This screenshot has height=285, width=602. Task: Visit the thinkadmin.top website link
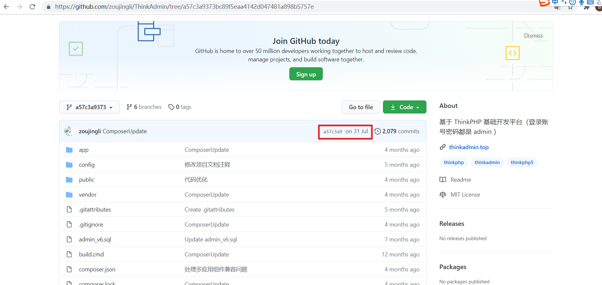[x=469, y=147]
